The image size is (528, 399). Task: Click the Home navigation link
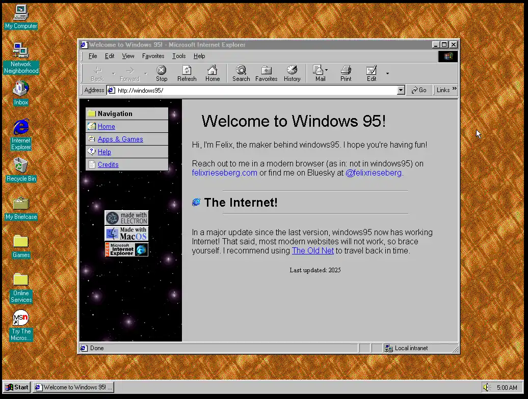click(x=107, y=127)
